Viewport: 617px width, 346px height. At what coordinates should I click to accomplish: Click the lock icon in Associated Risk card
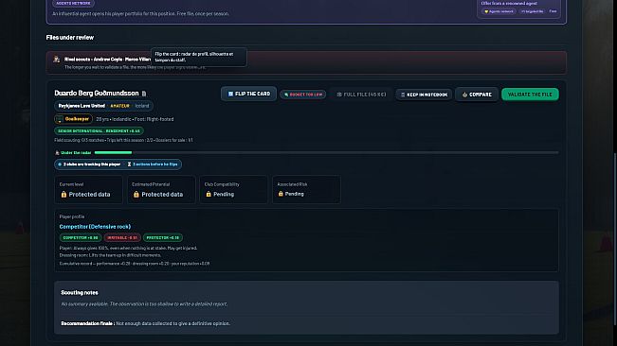[x=281, y=194]
